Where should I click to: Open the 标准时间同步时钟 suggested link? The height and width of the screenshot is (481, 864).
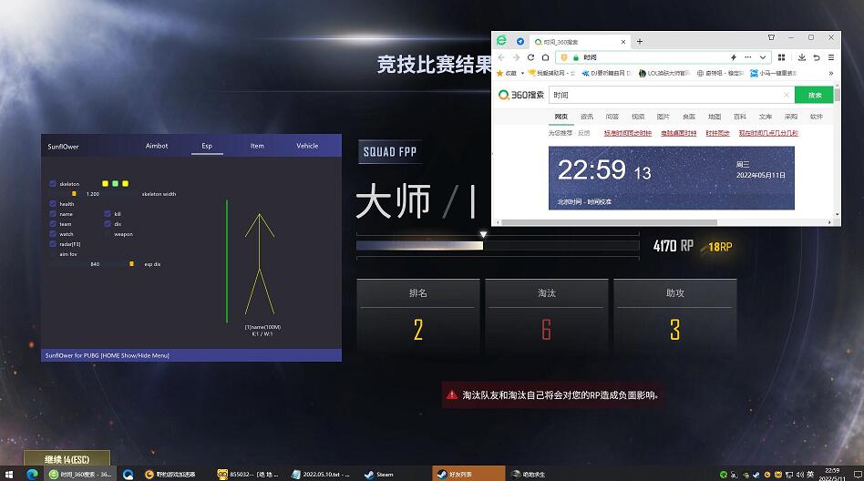pyautogui.click(x=628, y=133)
